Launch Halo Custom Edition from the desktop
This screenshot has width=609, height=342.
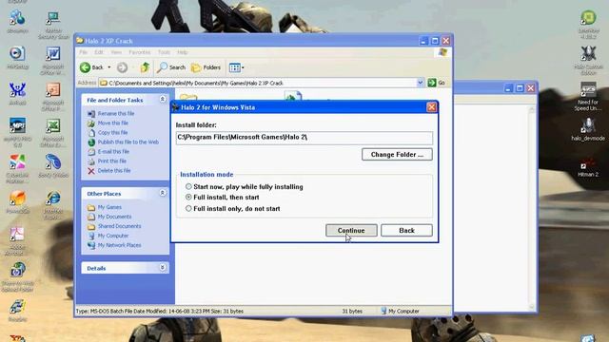coord(588,61)
